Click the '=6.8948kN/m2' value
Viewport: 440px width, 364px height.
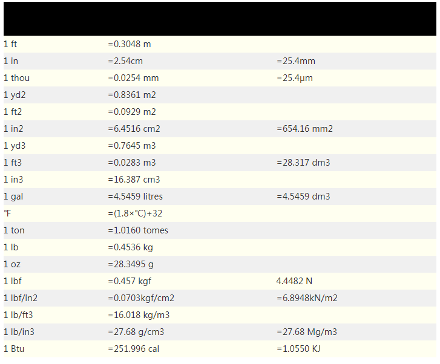coord(307,298)
